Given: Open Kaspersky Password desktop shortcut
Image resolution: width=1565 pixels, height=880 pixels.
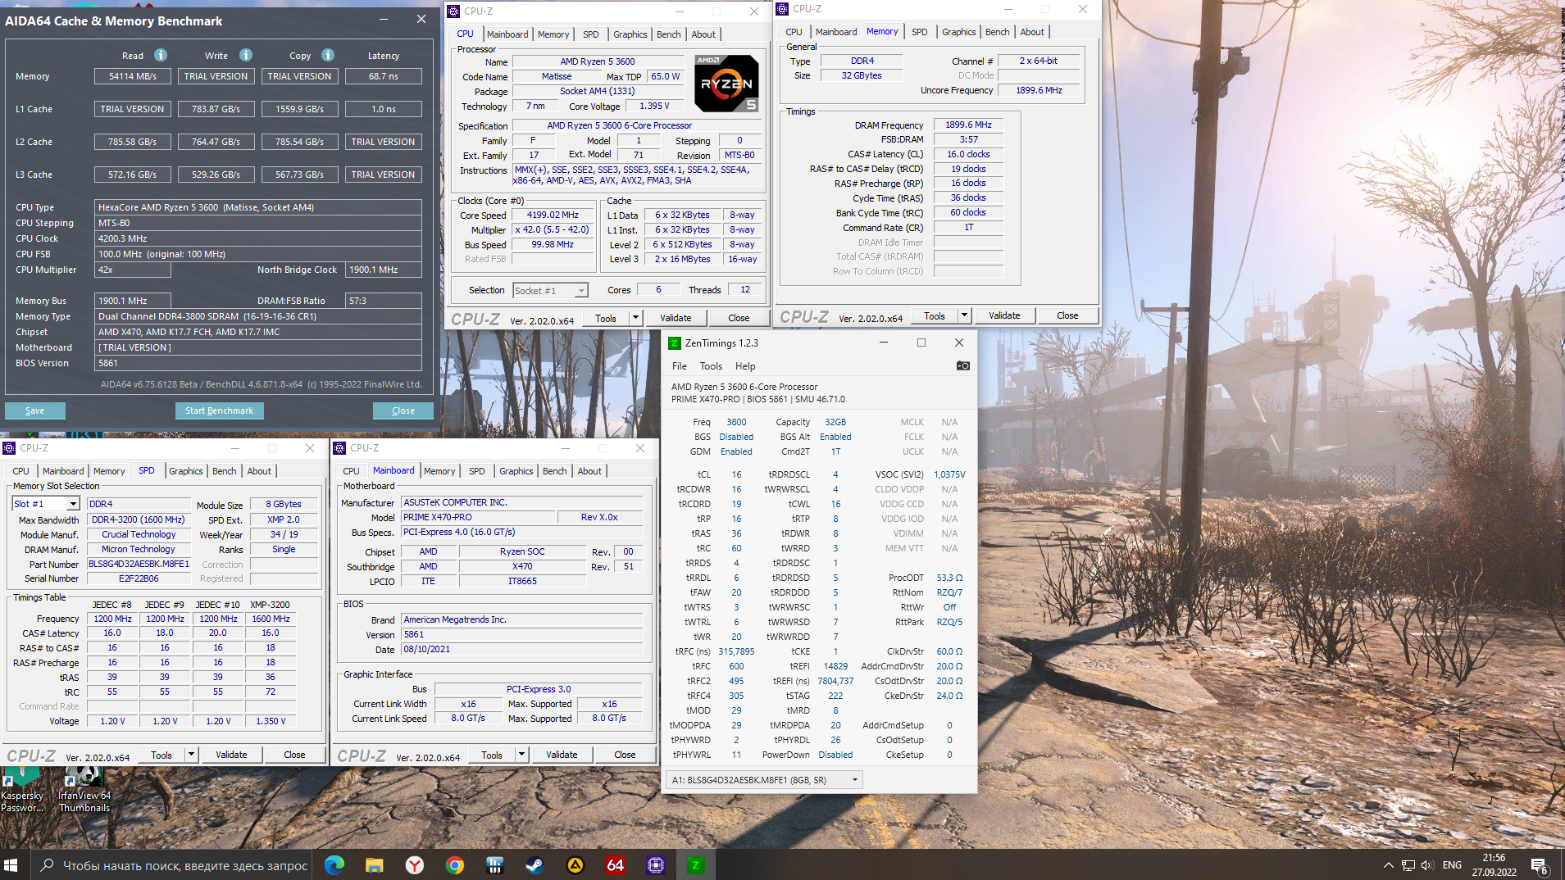Looking at the screenshot, I should pyautogui.click(x=21, y=790).
